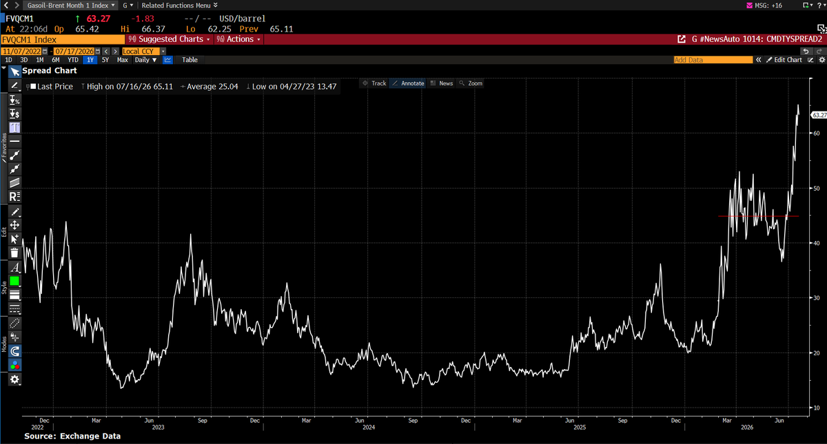Choose the edit annotation pencil tool
827x444 pixels.
(14, 211)
